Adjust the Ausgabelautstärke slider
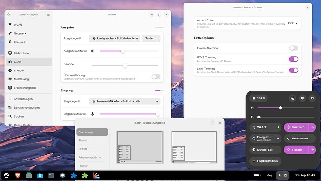Viewport: 321px width, 181px height. click(129, 51)
